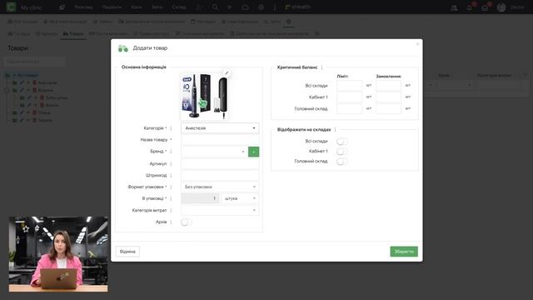Click the filter icon at table right
Viewport: 533px width, 300px height.
coord(526,76)
